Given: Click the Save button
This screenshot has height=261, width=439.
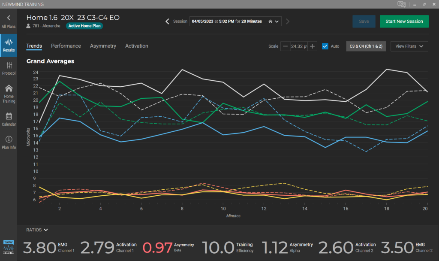Looking at the screenshot, I should pyautogui.click(x=364, y=21).
